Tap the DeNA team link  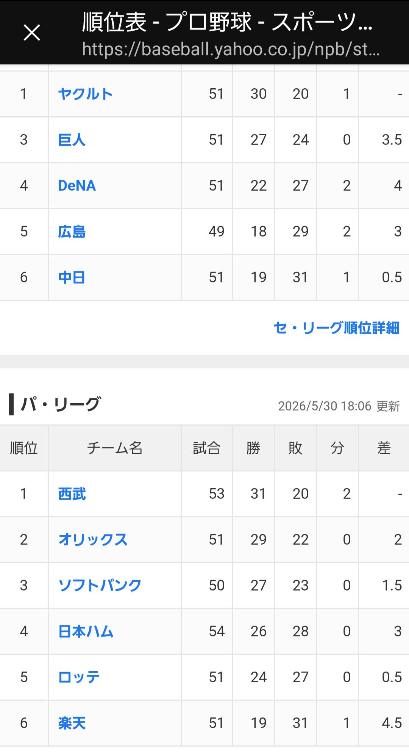pyautogui.click(x=77, y=186)
